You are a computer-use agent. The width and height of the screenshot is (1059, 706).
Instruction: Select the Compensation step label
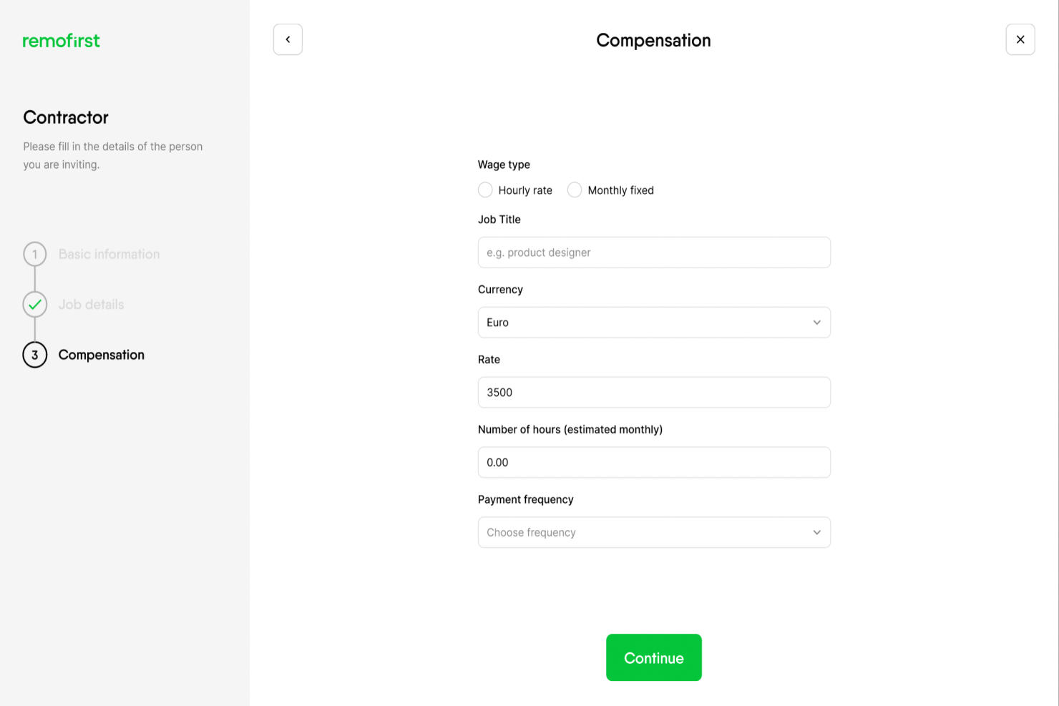tap(101, 355)
